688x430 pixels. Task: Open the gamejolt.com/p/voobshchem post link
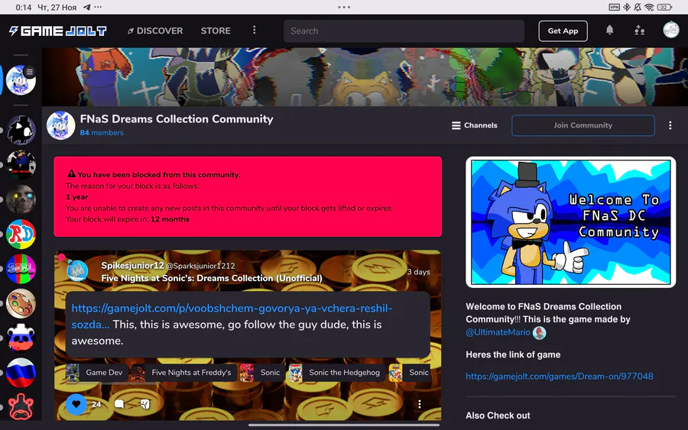(x=232, y=316)
